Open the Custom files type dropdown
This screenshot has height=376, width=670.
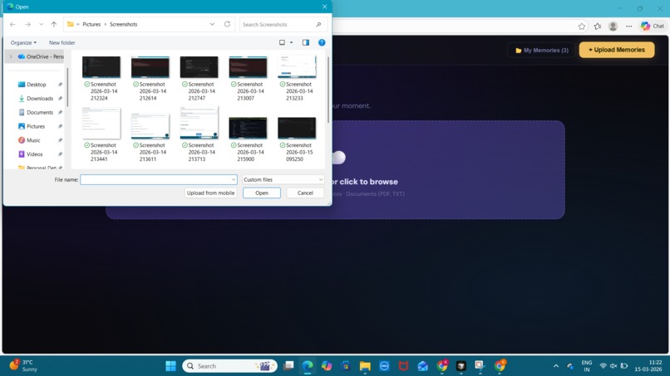283,179
